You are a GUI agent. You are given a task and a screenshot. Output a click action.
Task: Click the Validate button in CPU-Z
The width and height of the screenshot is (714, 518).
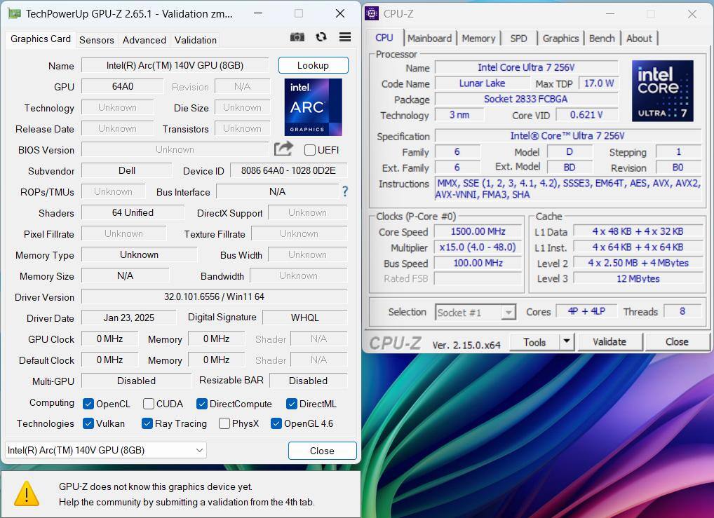pos(609,342)
